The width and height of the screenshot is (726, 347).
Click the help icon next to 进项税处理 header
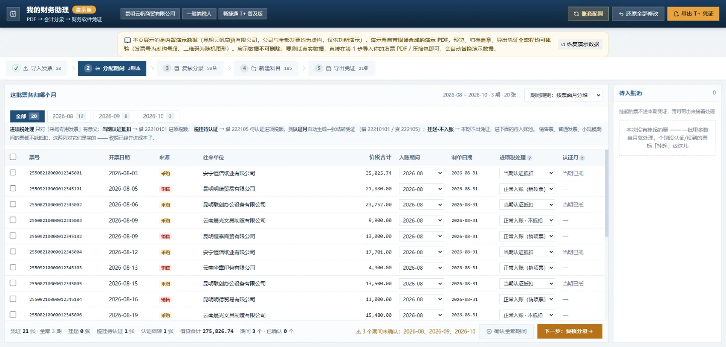click(530, 158)
